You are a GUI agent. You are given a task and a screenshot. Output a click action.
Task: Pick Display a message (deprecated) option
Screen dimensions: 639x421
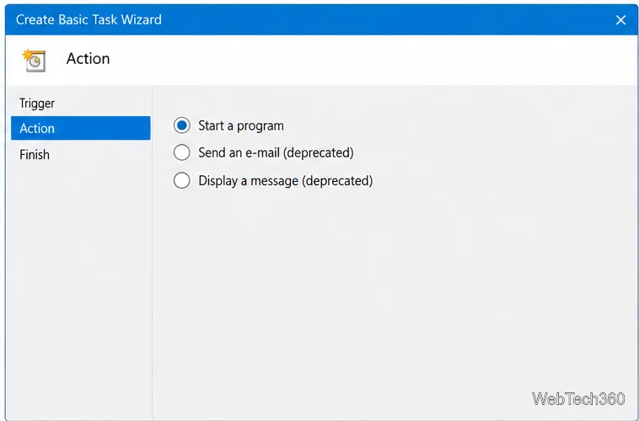tap(182, 180)
